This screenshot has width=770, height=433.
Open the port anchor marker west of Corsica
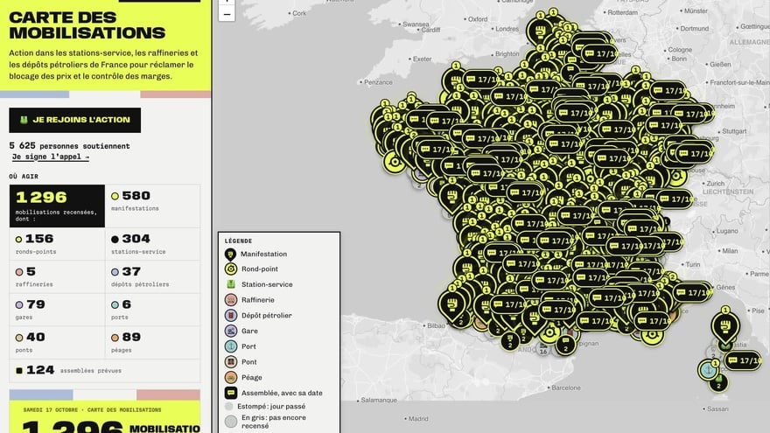pyautogui.click(x=708, y=370)
